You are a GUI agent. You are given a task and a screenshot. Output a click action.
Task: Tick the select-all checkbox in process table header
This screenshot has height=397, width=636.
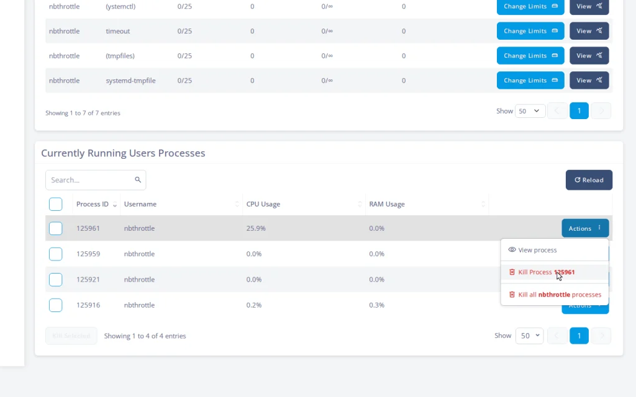pyautogui.click(x=55, y=204)
